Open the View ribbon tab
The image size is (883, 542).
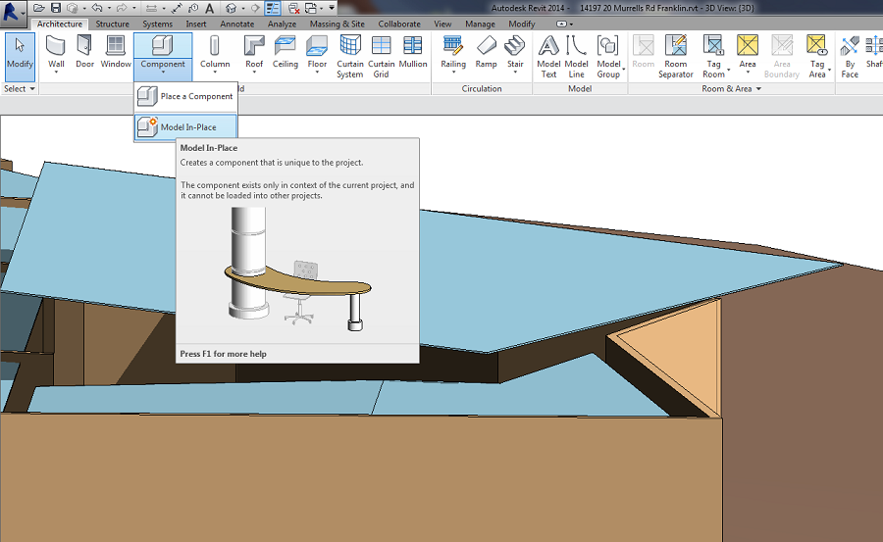click(442, 24)
